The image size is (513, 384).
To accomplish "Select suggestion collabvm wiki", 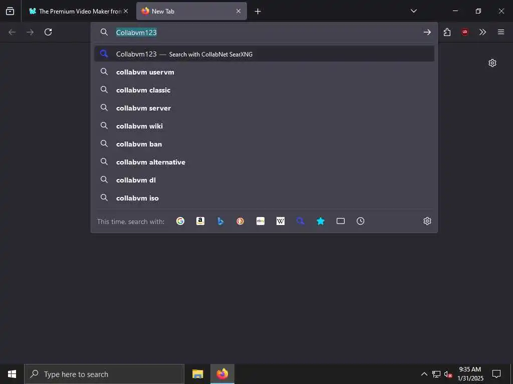I will [264, 125].
